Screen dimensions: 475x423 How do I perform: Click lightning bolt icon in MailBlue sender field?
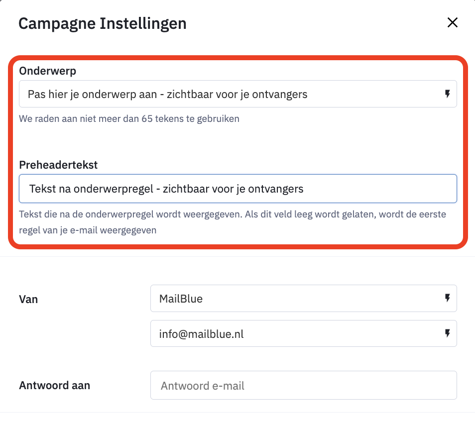pos(447,298)
